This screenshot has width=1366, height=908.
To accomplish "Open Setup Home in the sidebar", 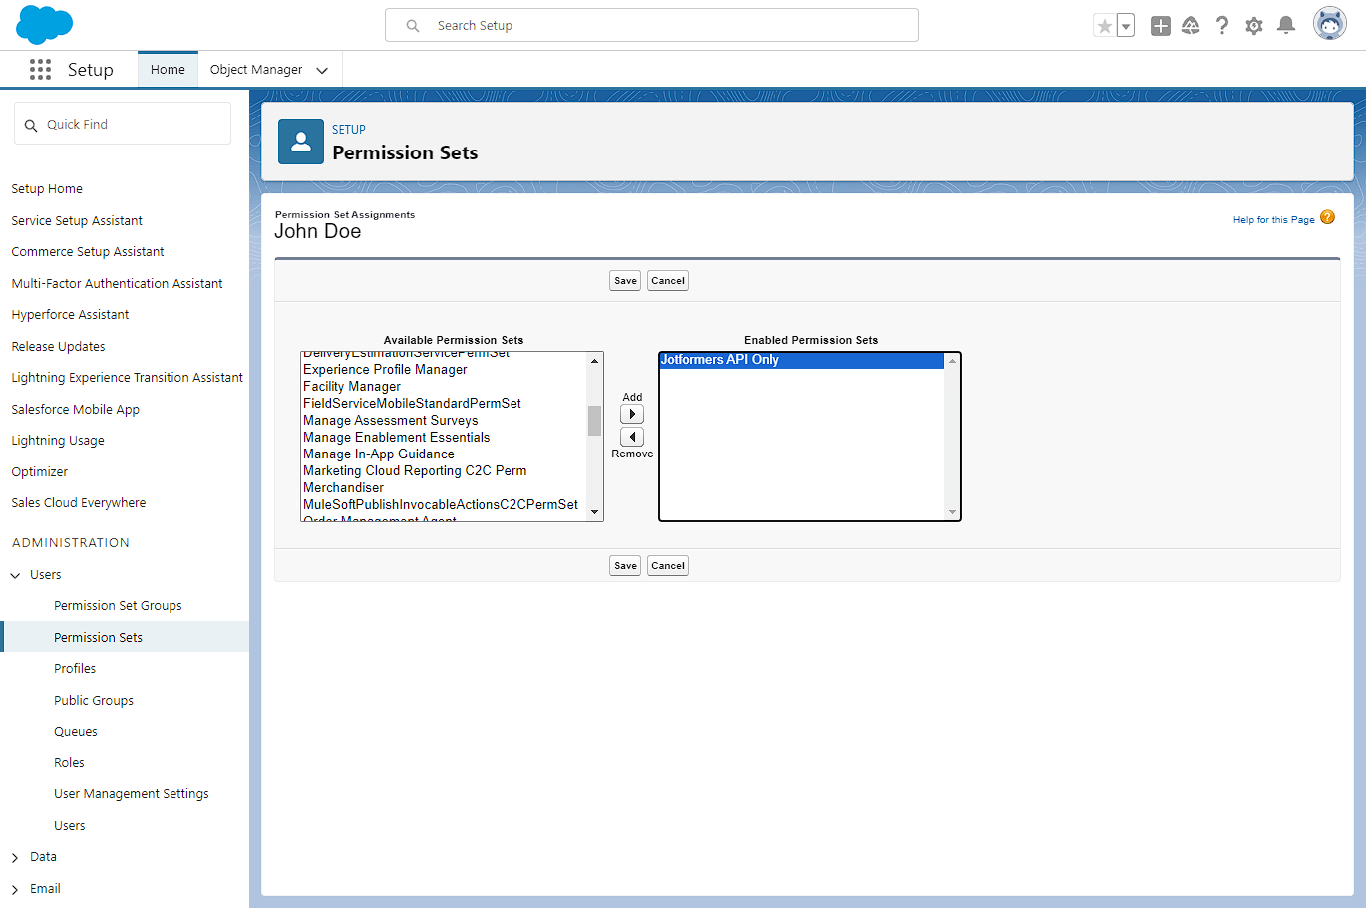I will (47, 189).
